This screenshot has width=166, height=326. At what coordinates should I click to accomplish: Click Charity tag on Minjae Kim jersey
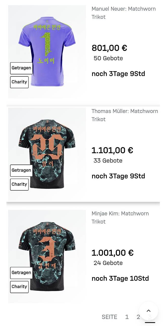coord(19,287)
